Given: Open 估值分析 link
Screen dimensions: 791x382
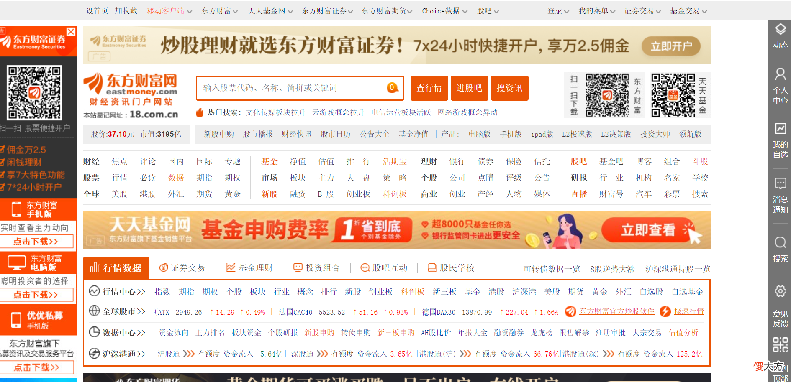Looking at the screenshot, I should (x=683, y=333).
